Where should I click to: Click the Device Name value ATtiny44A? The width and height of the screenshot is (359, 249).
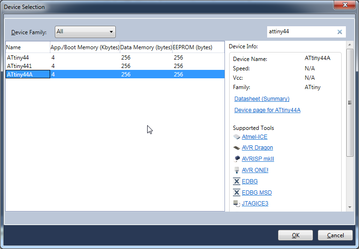(317, 58)
